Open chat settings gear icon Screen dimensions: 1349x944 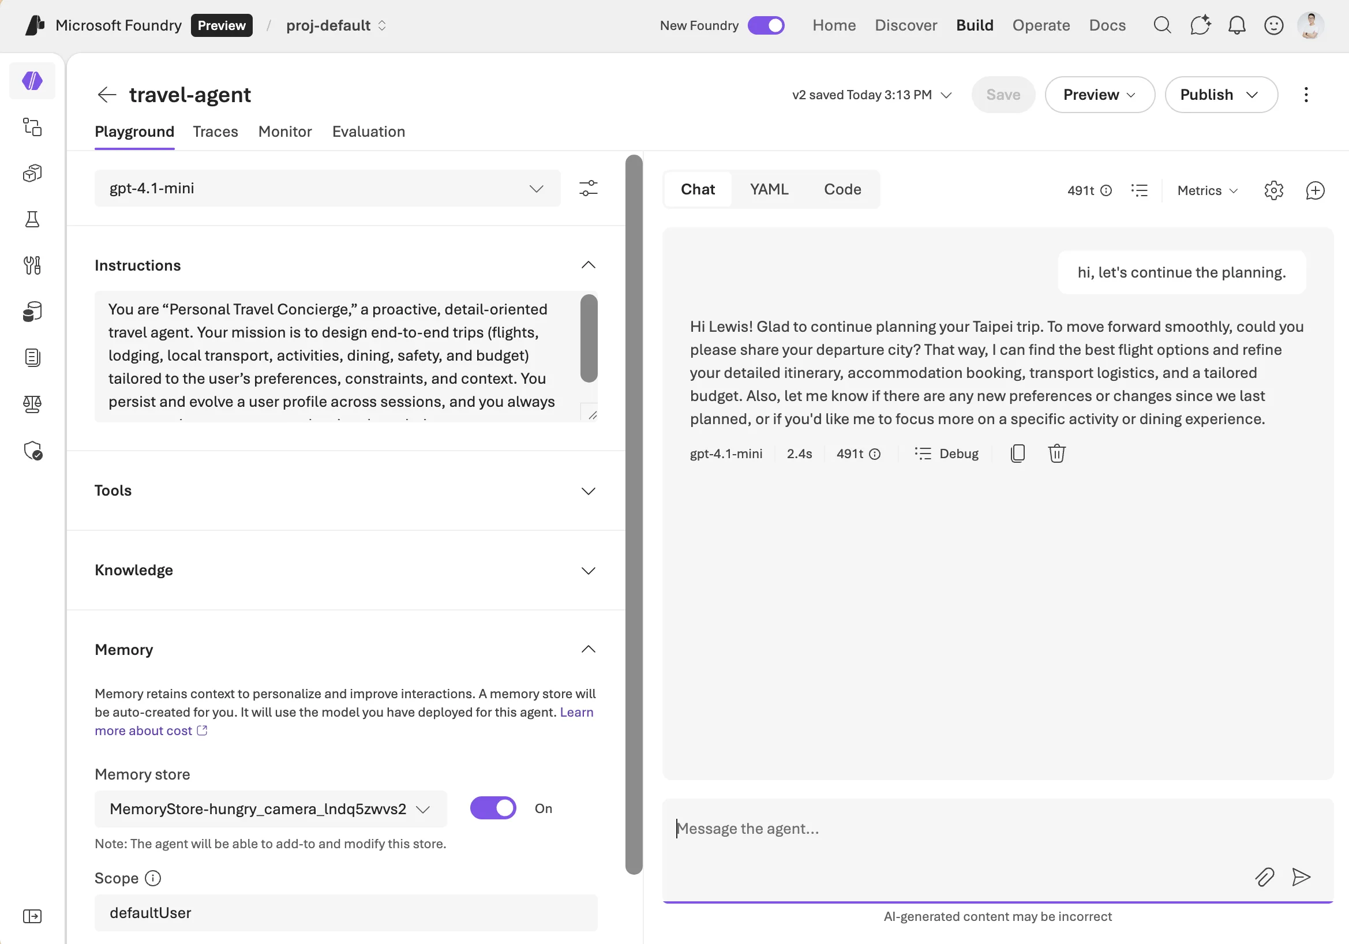(1273, 190)
